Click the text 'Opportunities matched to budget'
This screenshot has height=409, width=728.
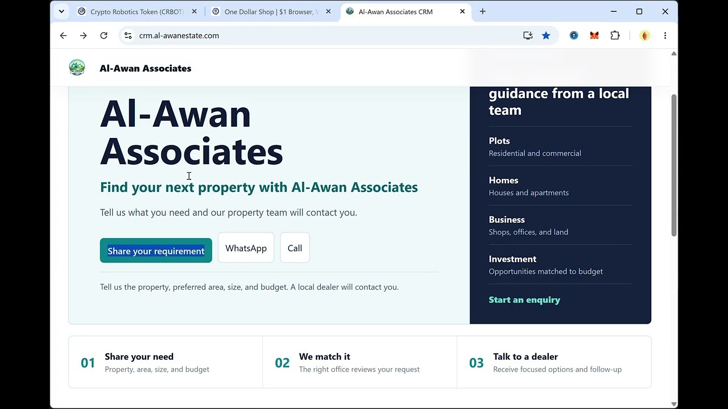click(x=545, y=272)
